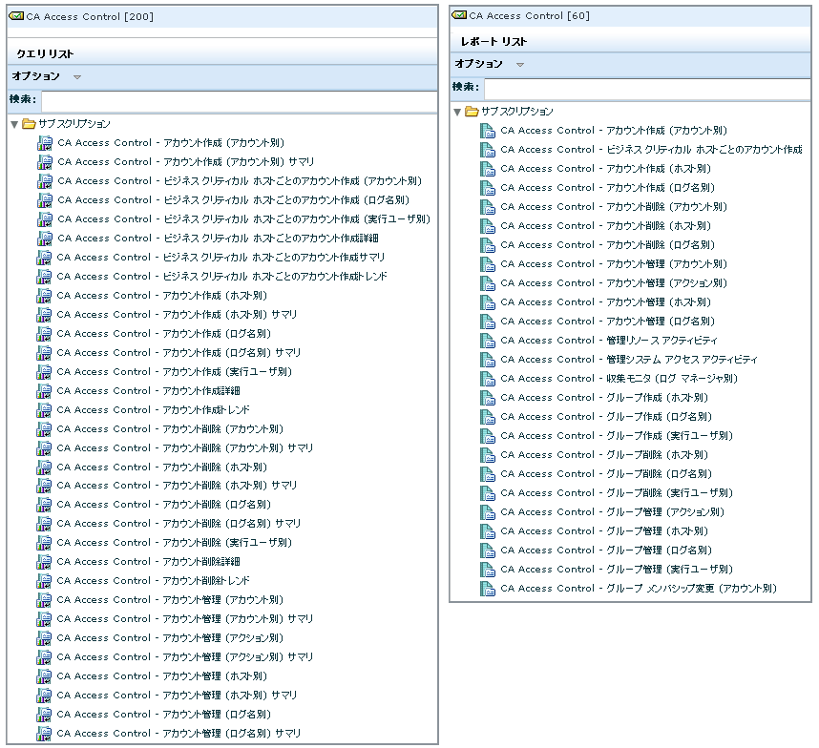819x748 pixels.
Task: Click the CA Access Control [60] tag label
Action: coord(530,15)
